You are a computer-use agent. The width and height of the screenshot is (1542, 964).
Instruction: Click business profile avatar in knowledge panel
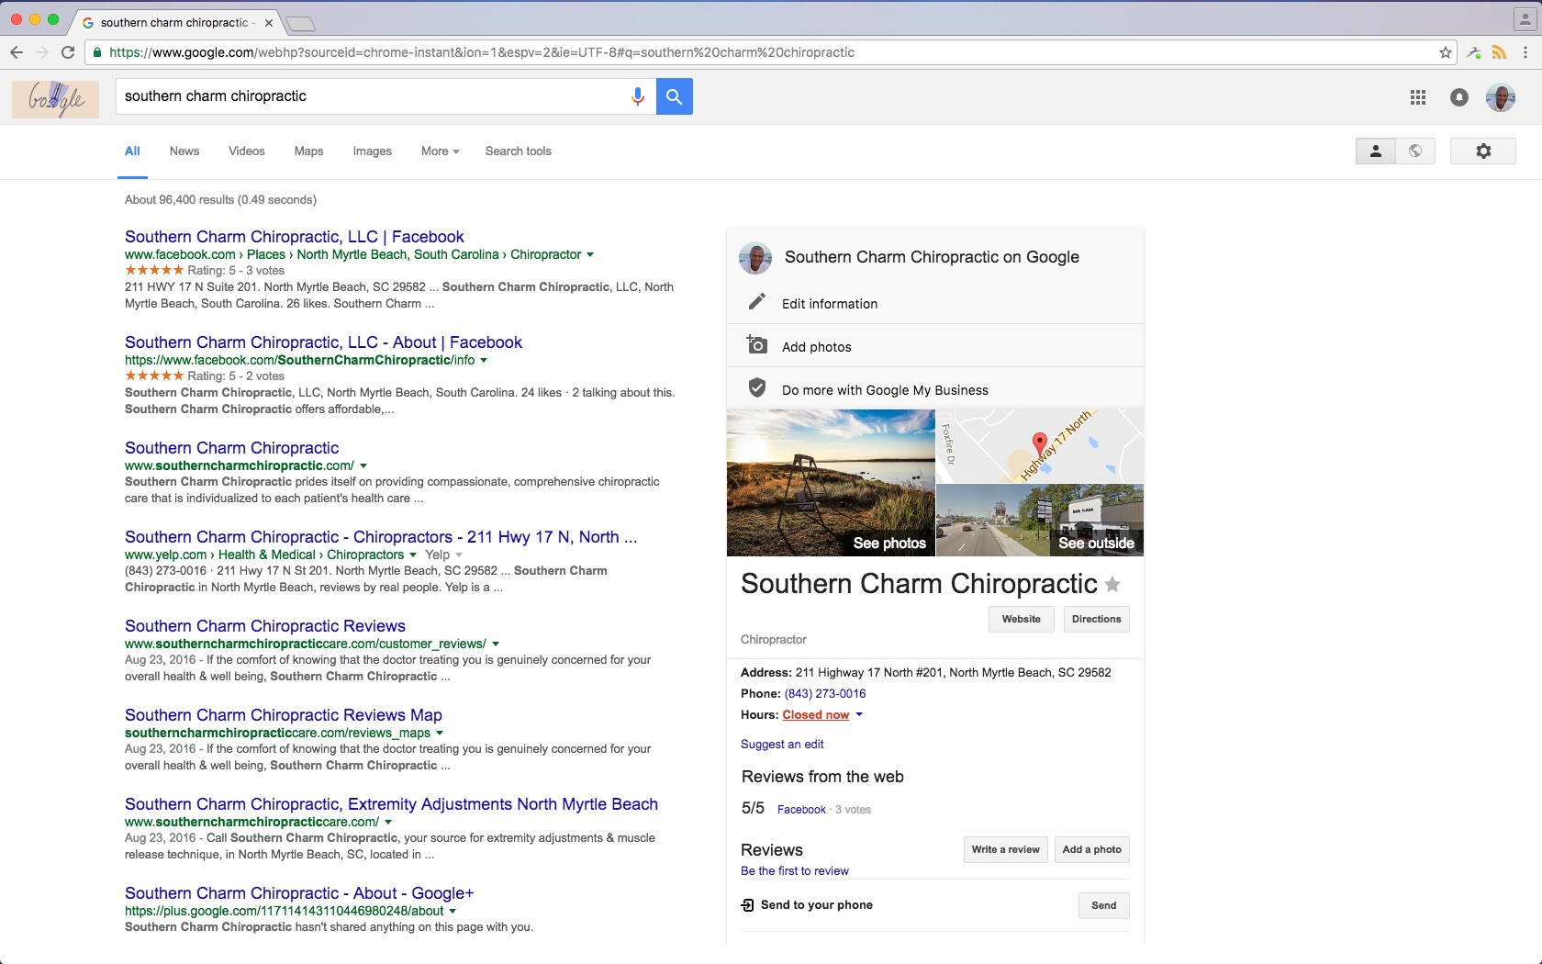755,258
